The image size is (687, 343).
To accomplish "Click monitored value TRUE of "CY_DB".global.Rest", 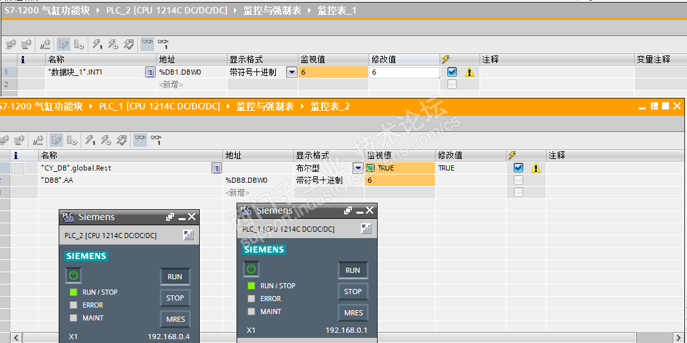I will coord(400,168).
